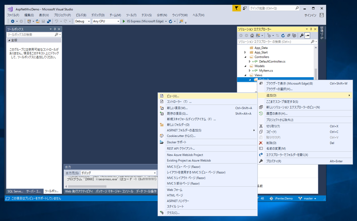
Task: Open the IIS Express browser dropdown arrow
Action: tap(166, 21)
